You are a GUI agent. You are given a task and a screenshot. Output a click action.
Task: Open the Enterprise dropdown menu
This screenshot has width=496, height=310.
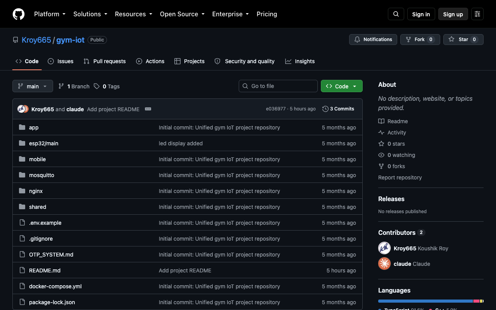pyautogui.click(x=231, y=14)
